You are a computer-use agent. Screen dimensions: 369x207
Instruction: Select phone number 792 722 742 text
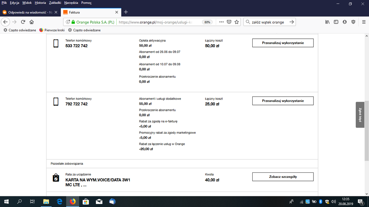[76, 104]
